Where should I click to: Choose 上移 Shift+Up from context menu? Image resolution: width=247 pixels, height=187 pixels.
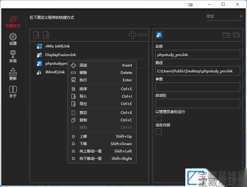(x=102, y=136)
